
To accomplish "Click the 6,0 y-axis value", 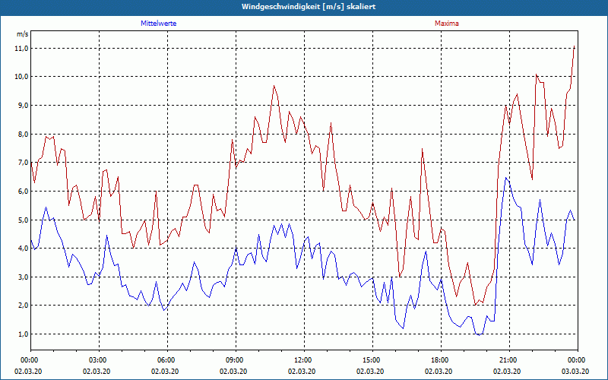I will 23,192.
